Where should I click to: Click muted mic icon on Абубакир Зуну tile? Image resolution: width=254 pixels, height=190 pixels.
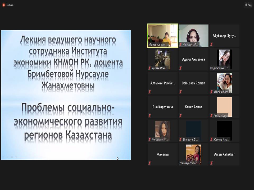click(211, 45)
